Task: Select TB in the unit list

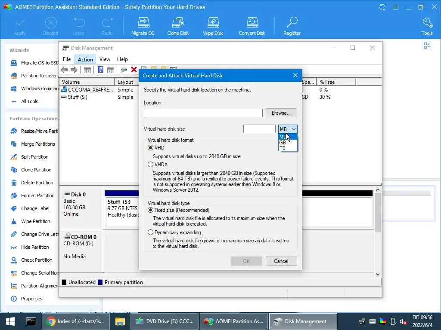Action: 288,148
